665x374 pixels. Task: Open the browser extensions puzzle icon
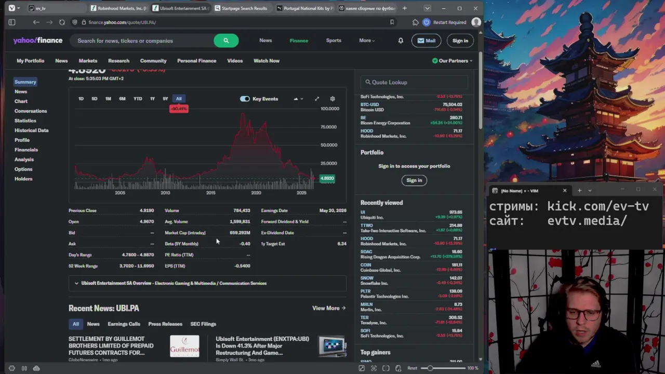pos(415,22)
